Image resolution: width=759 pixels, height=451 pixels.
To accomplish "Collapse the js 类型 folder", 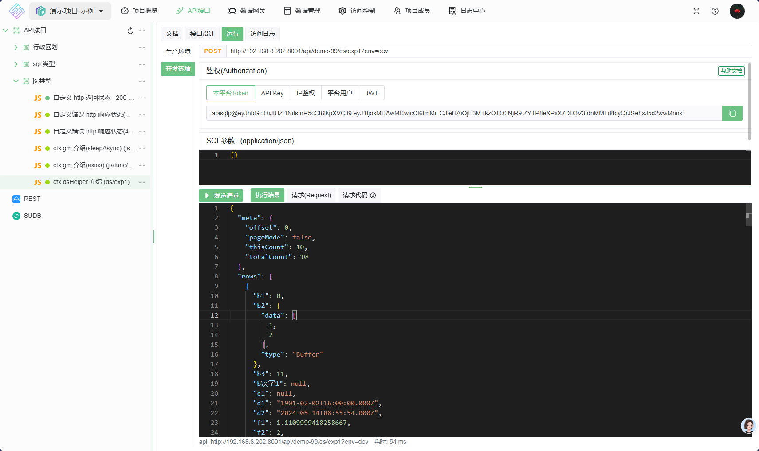I will coord(16,81).
